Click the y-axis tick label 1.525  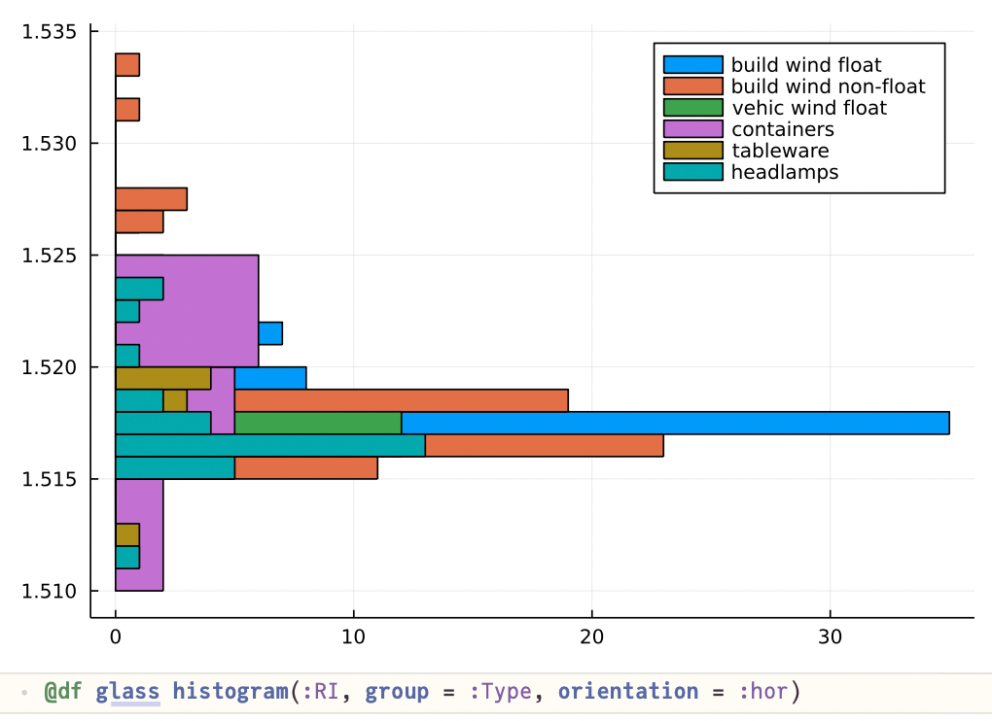(x=50, y=256)
